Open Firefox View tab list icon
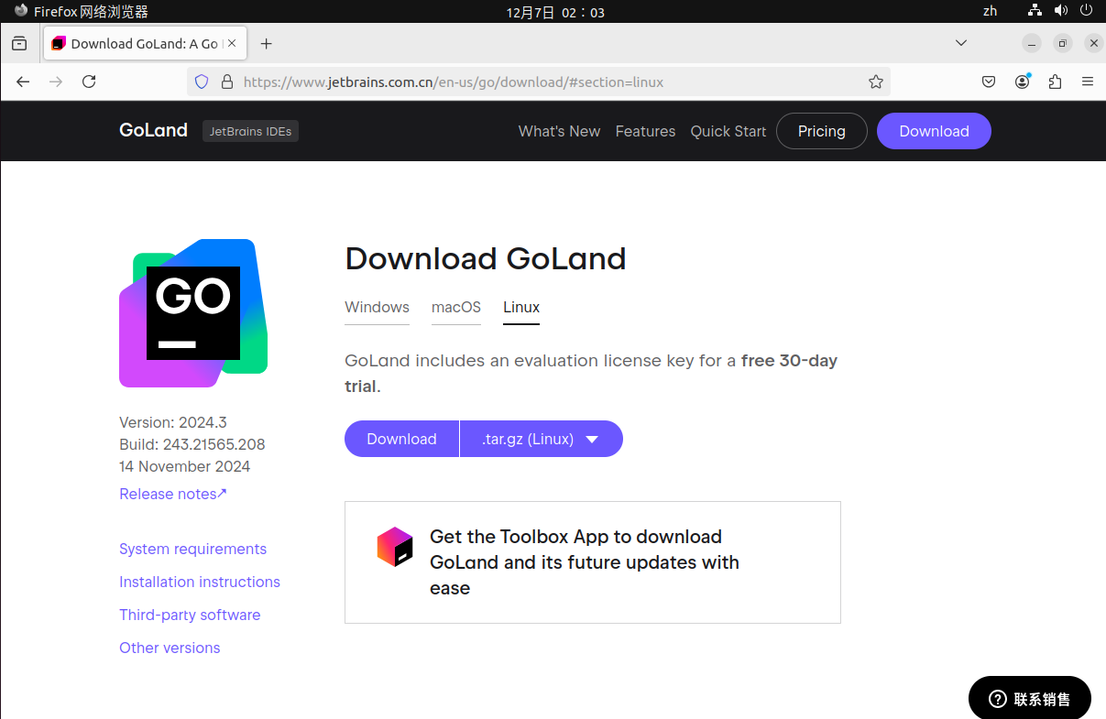The image size is (1106, 719). pos(19,43)
